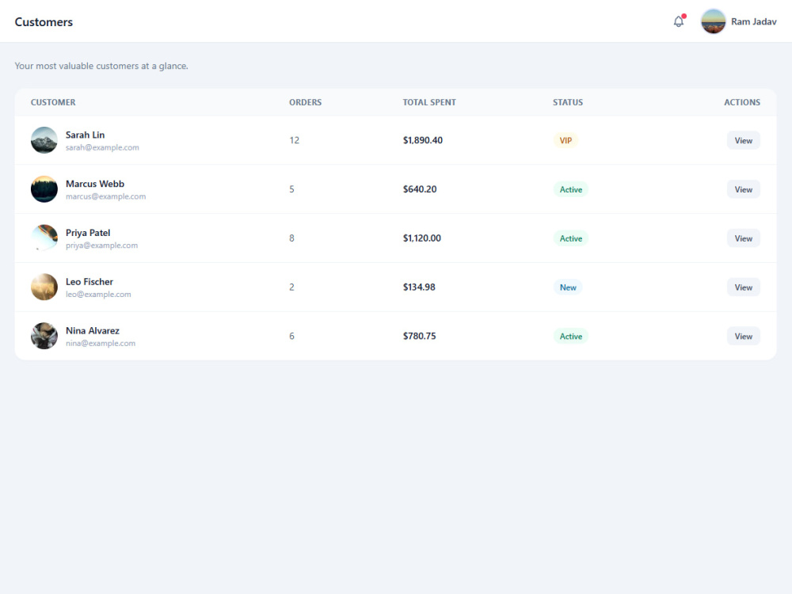792x594 pixels.
Task: Click Nina Alvarez's avatar photo
Action: (x=44, y=336)
